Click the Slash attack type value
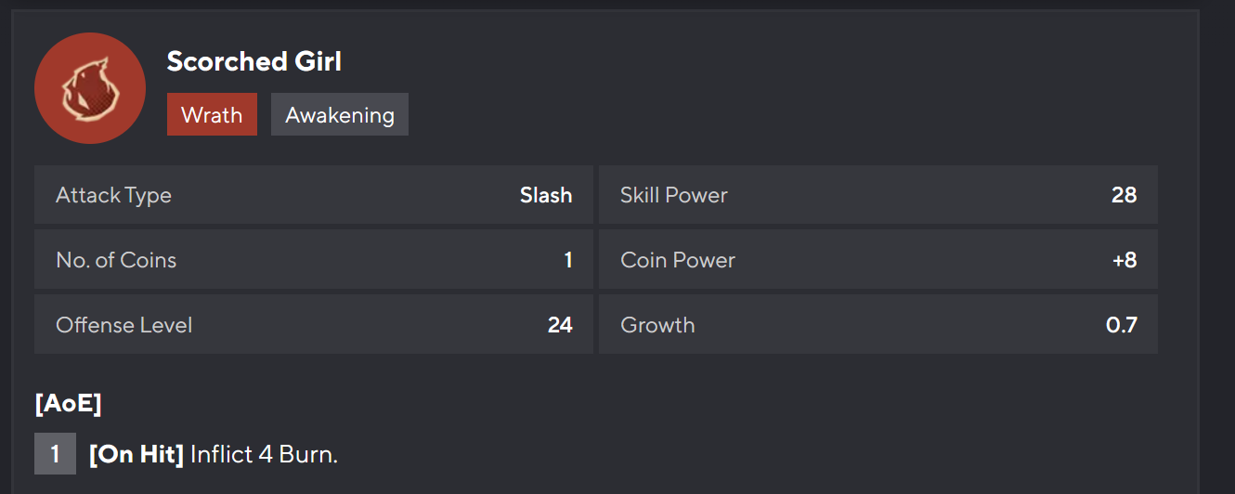1235x494 pixels. pyautogui.click(x=546, y=195)
